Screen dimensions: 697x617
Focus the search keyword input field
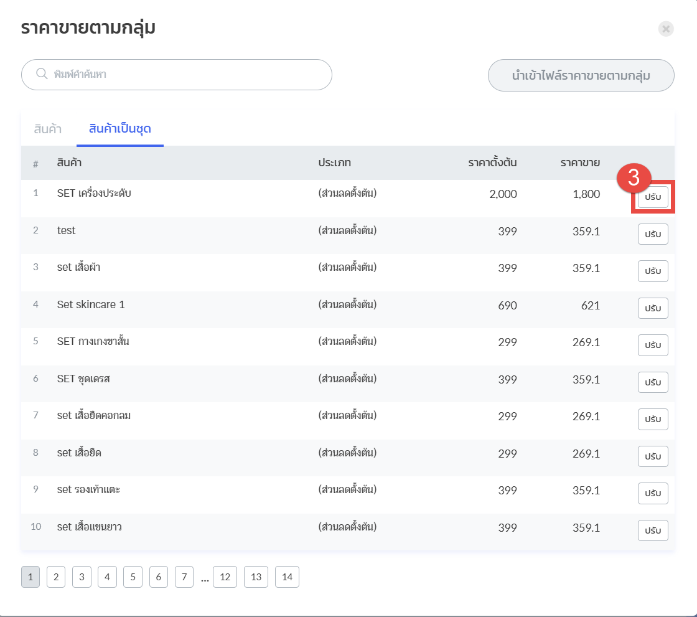[x=187, y=75]
